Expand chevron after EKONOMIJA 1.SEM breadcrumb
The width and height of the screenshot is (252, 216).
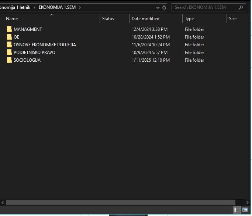click(79, 7)
